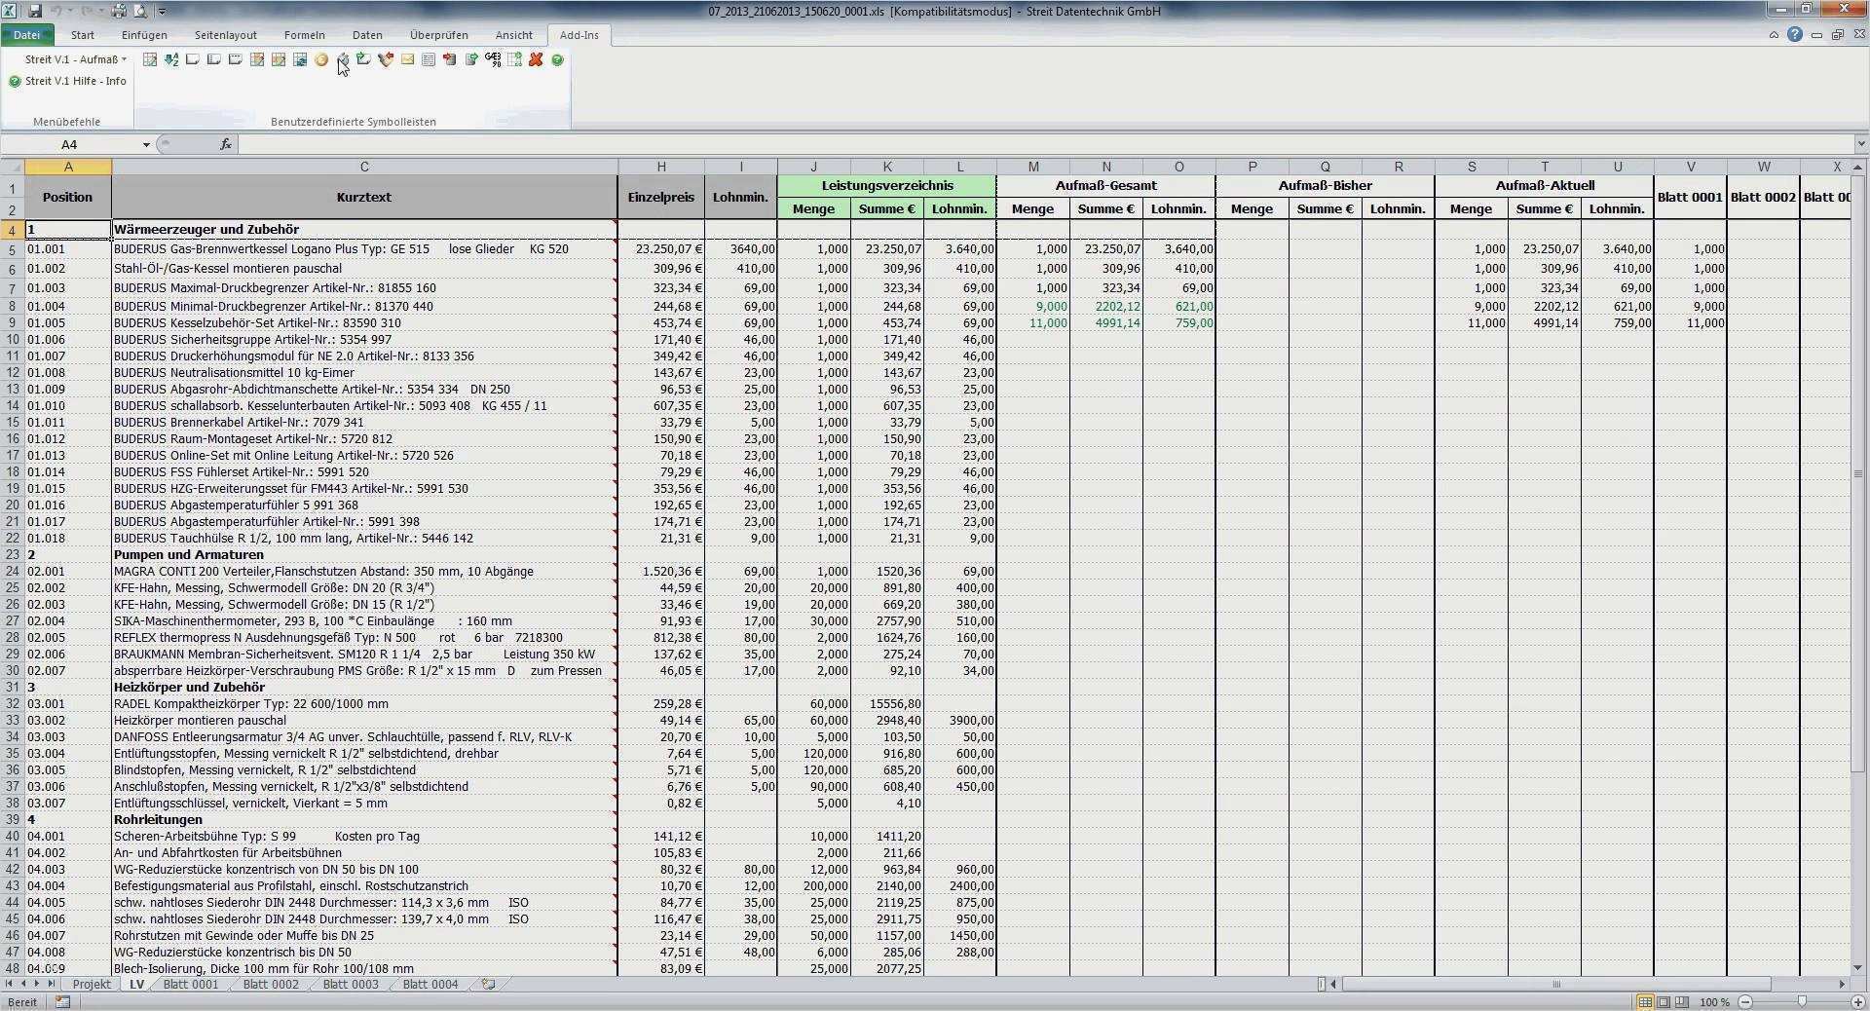This screenshot has height=1011, width=1870.
Task: Switch to Page Layout view in the status bar
Action: click(x=1664, y=1001)
